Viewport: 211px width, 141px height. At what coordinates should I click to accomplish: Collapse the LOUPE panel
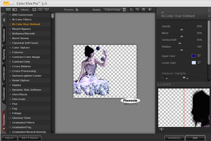[x=159, y=85]
